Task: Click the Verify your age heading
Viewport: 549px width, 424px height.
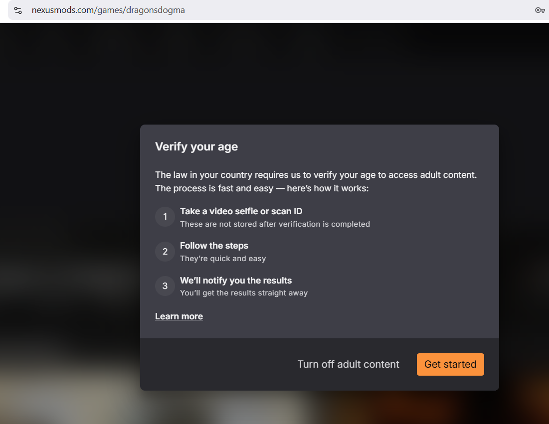Action: (x=196, y=146)
